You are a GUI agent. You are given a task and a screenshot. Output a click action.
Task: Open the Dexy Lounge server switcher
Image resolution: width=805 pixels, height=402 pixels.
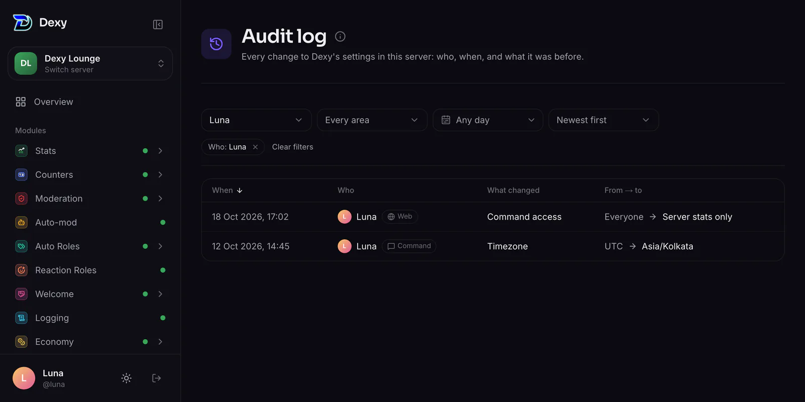point(90,63)
